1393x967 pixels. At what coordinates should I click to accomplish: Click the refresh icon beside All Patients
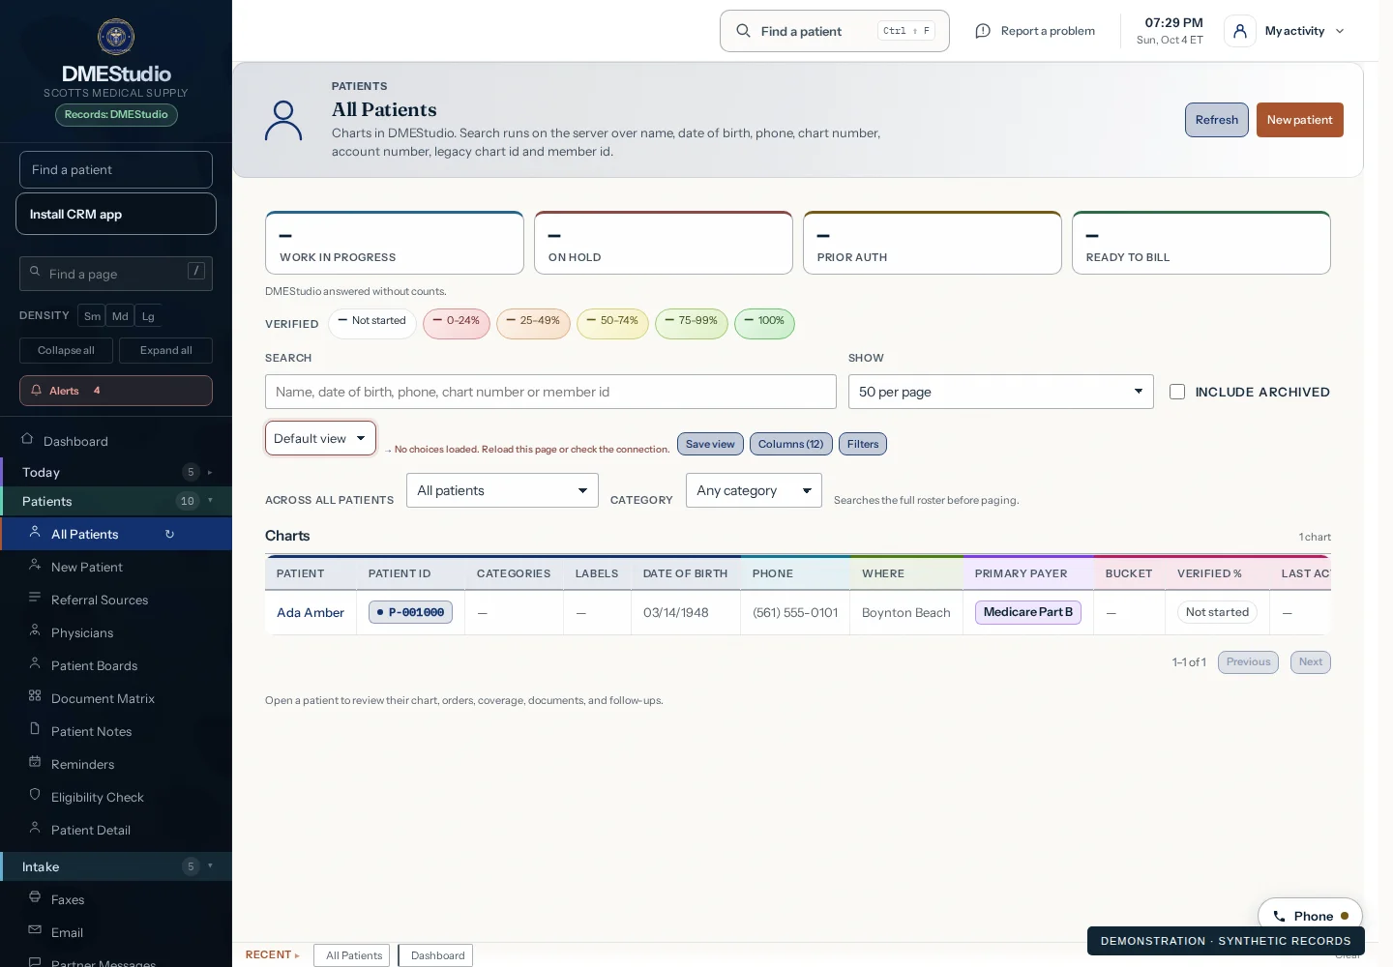pos(169,534)
